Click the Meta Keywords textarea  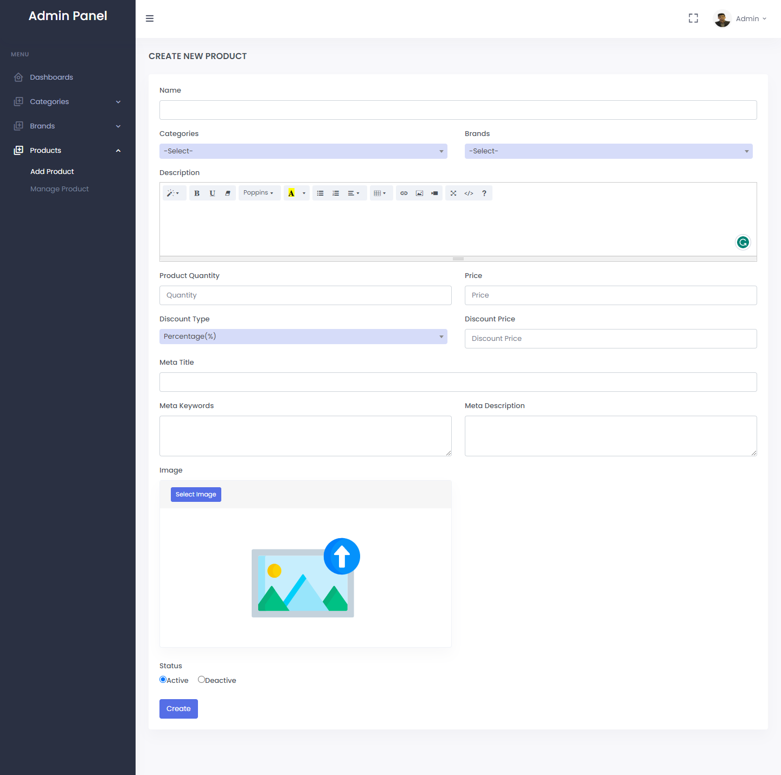tap(305, 436)
